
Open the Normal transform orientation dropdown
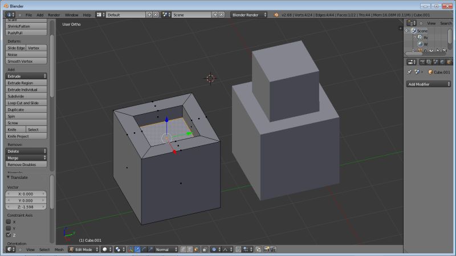coord(166,250)
